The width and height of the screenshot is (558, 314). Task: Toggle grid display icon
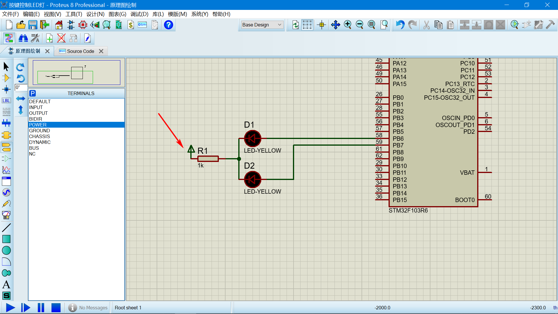pyautogui.click(x=307, y=25)
